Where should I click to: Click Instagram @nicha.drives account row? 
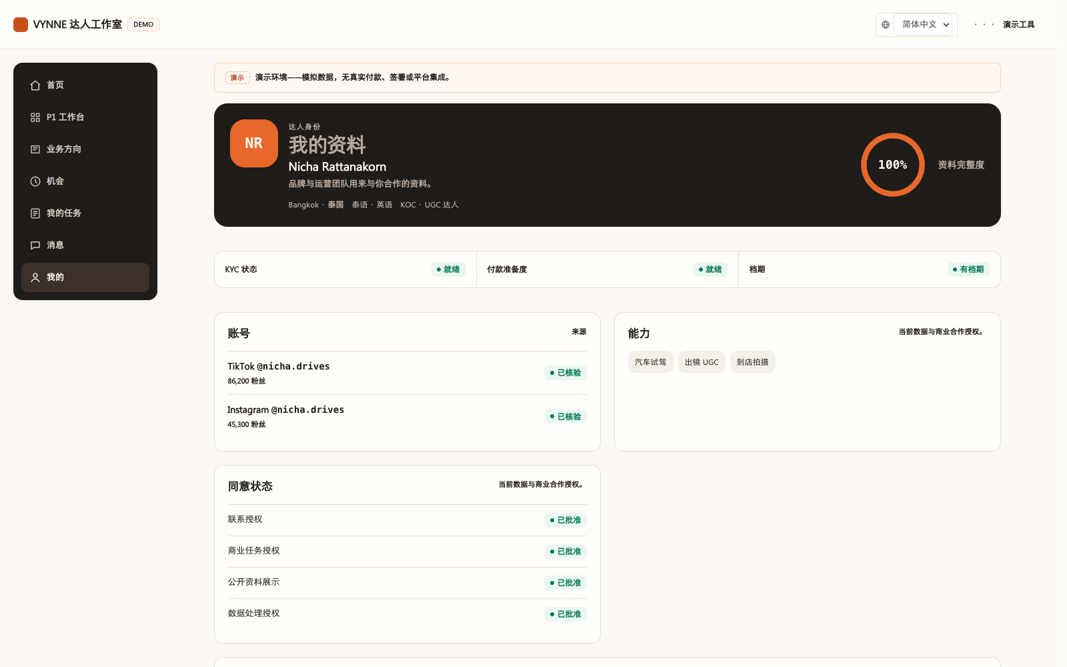(407, 416)
